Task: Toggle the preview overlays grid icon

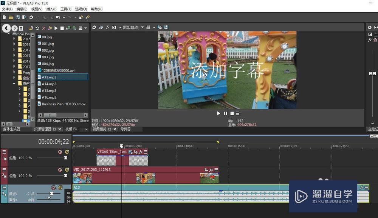Action: click(x=148, y=27)
